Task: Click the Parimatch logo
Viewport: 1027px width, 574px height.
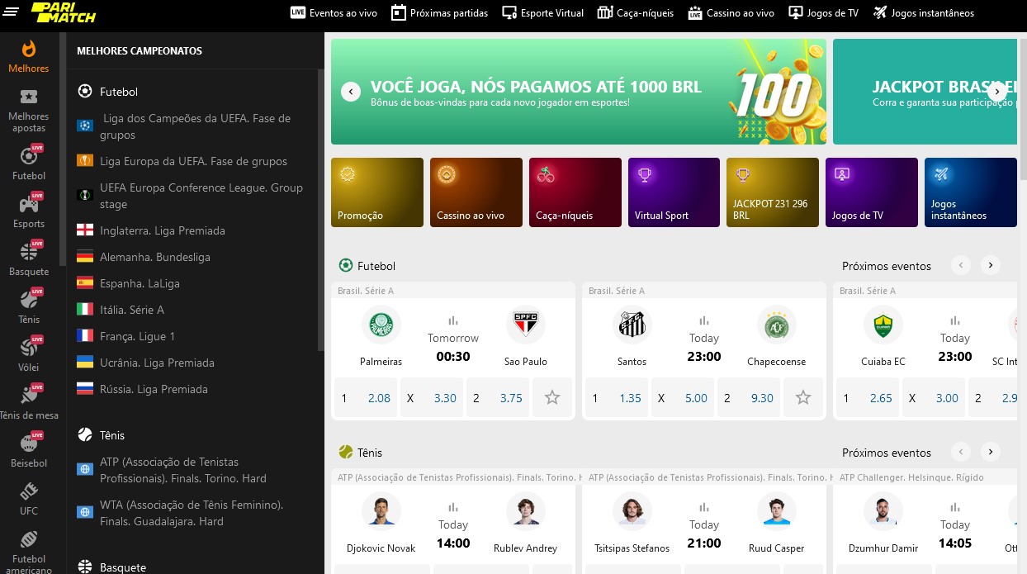Action: coord(64,12)
